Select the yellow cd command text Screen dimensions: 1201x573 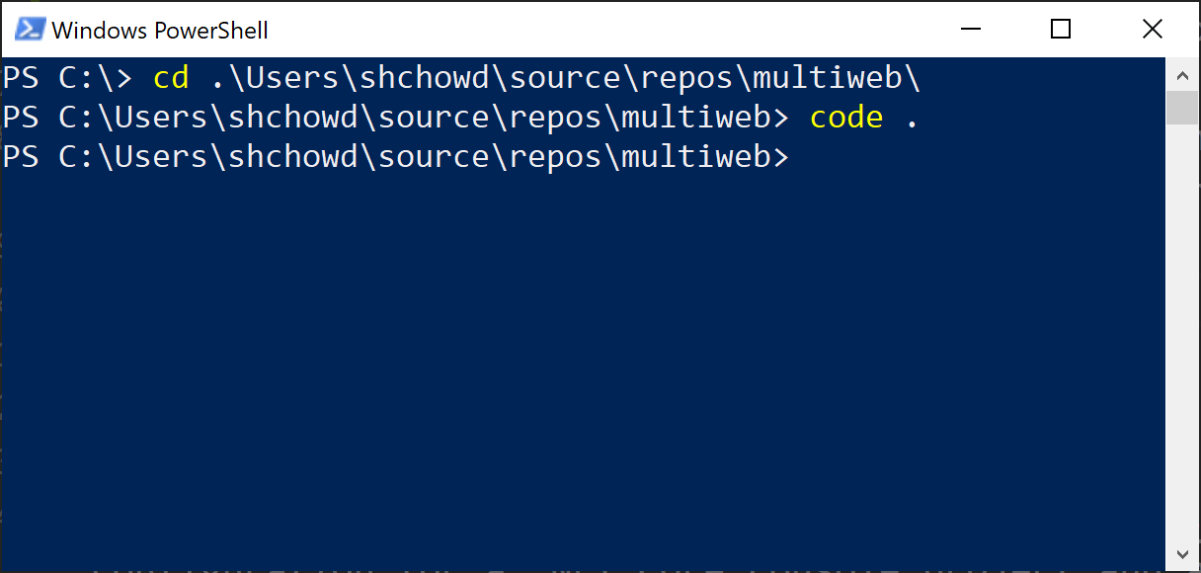coord(170,77)
